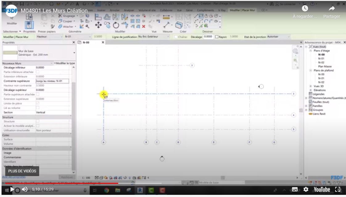Close the Propriétés panel
The height and width of the screenshot is (197, 346).
[x=74, y=42]
